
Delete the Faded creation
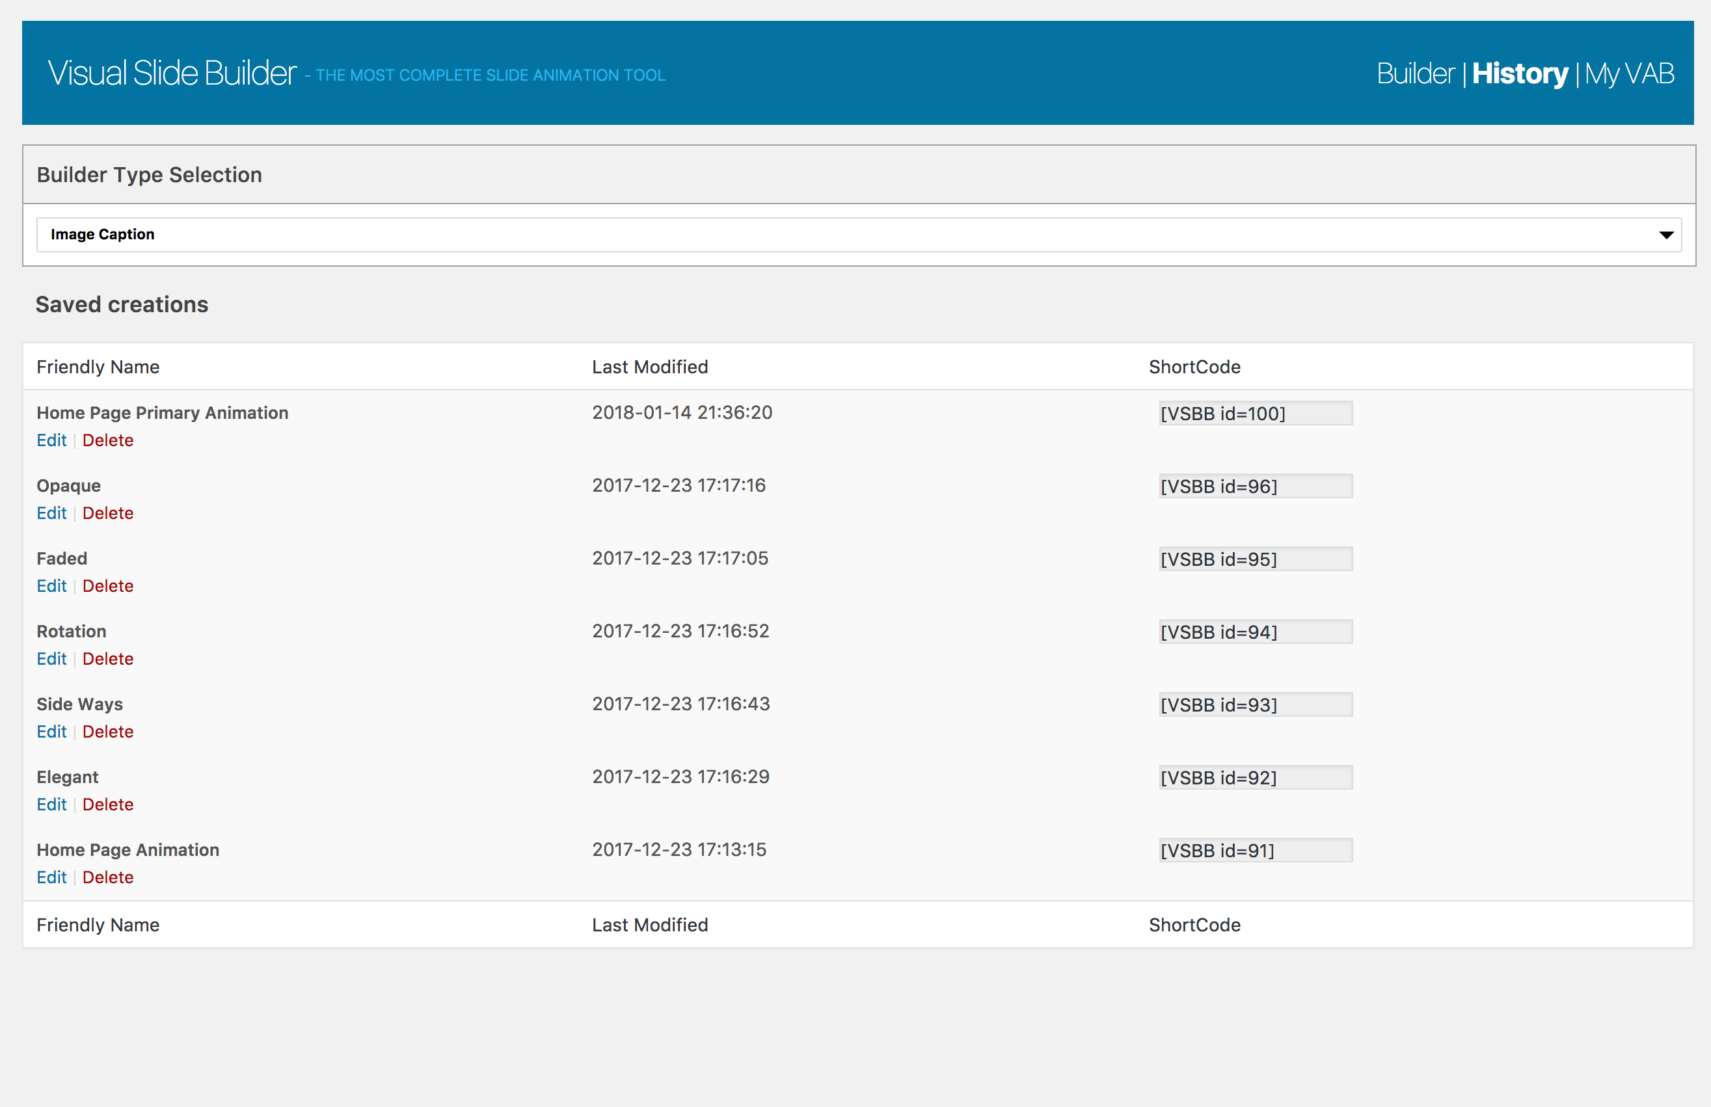click(x=108, y=586)
